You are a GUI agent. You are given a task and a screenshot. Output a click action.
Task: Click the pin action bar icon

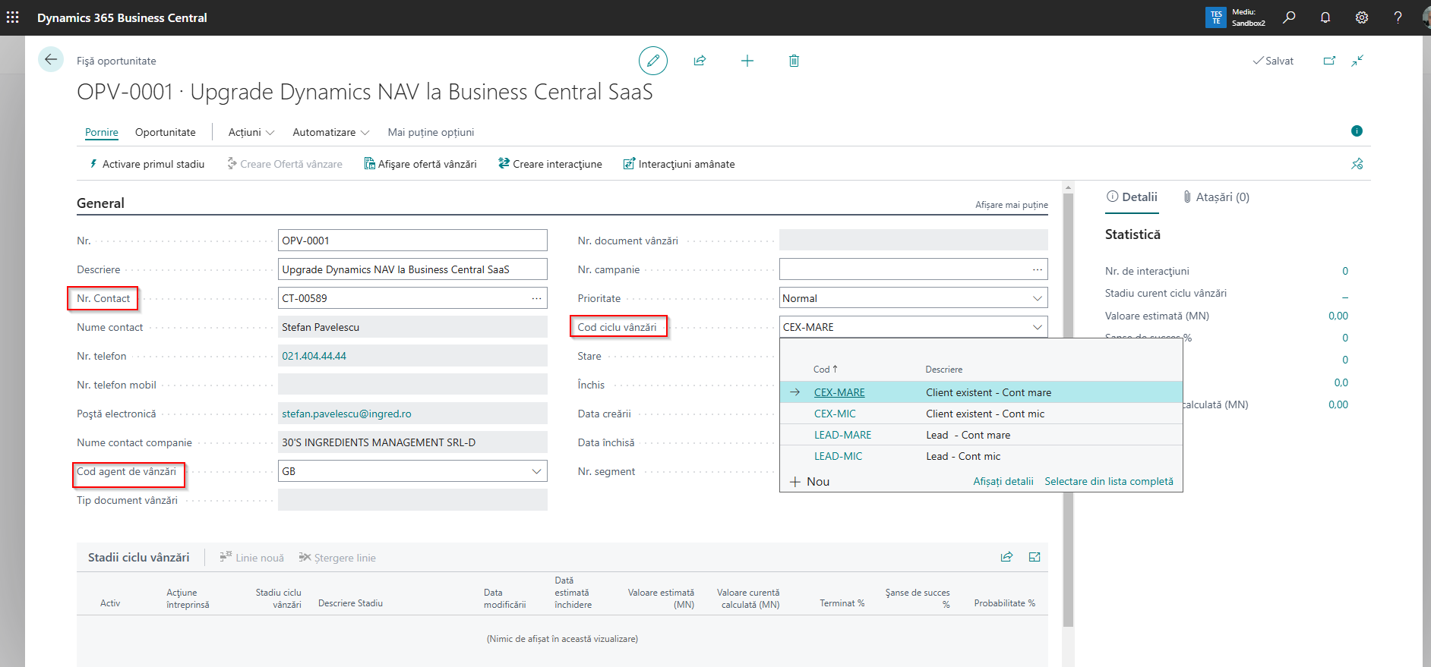(1357, 164)
